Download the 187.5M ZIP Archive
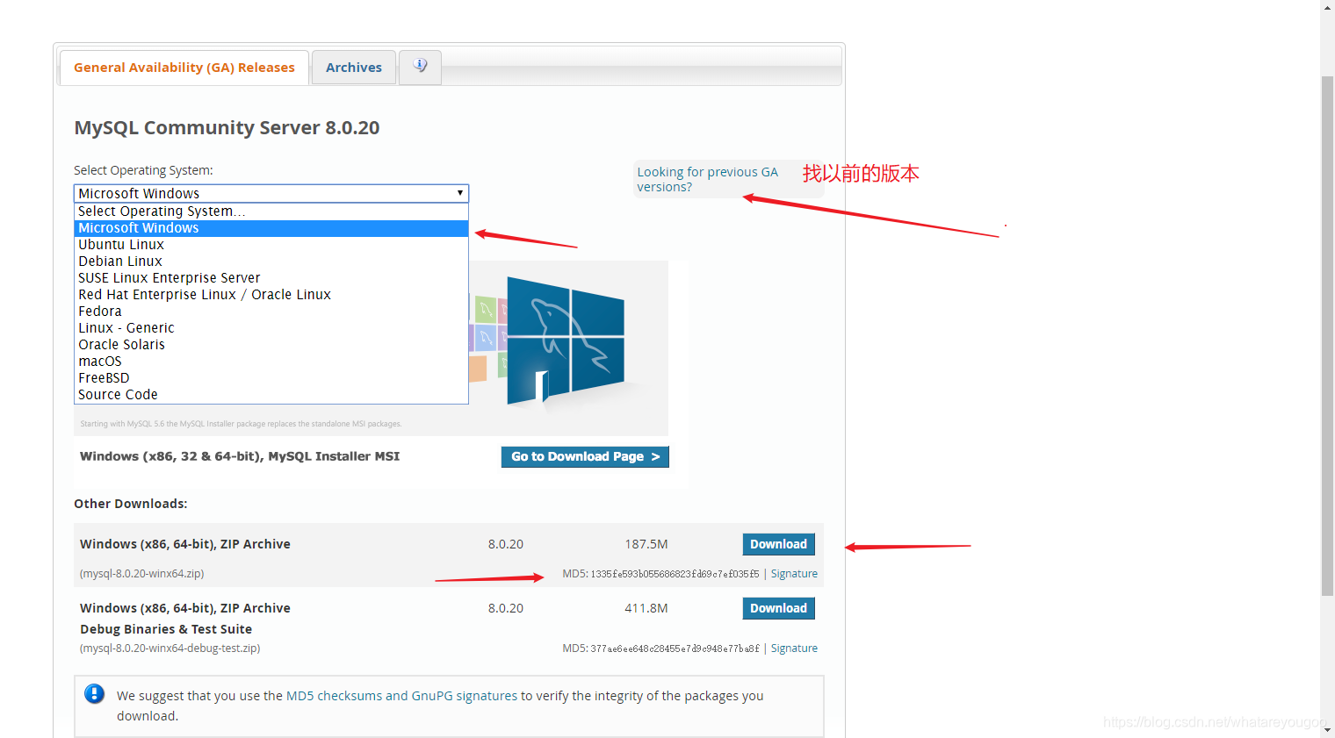The height and width of the screenshot is (738, 1335). pyautogui.click(x=778, y=544)
